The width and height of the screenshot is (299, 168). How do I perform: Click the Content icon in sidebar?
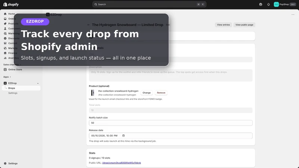tap(5, 43)
